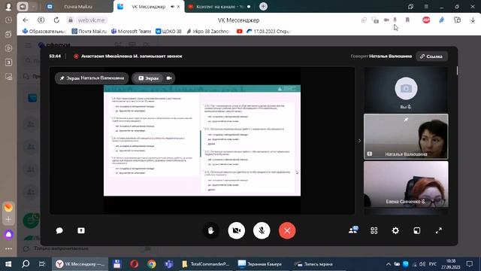Open call settings gear
Viewport: 481px width, 271px height.
click(x=395, y=230)
